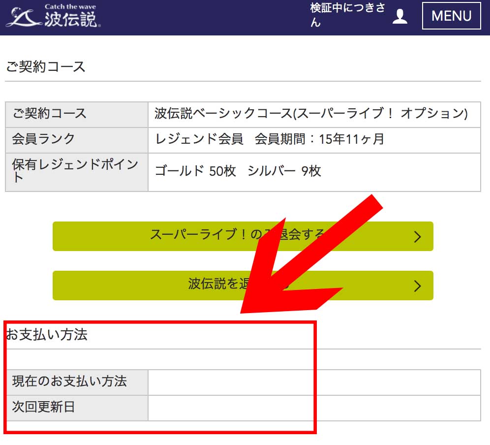
Task: Click the 波伝説ベーシックコース course value
Action: [x=311, y=114]
